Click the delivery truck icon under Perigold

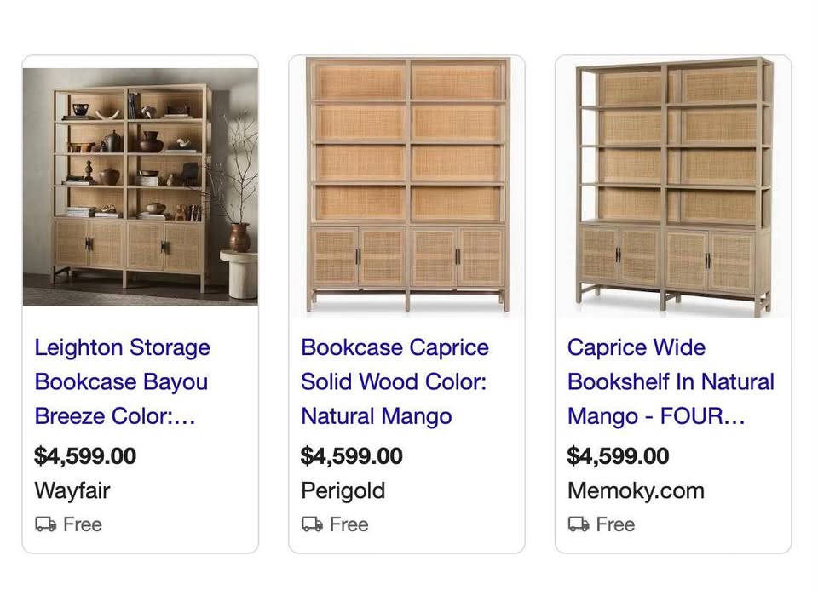coord(312,524)
